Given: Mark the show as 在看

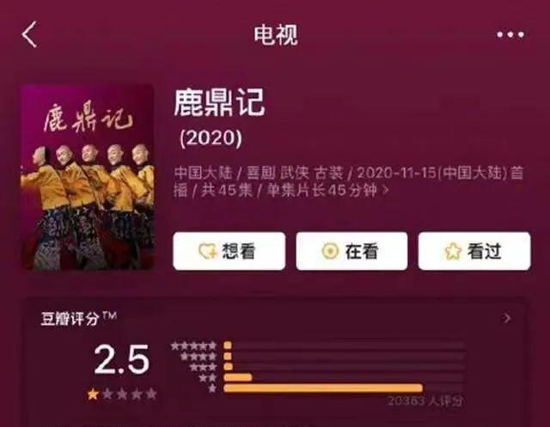Looking at the screenshot, I should tap(351, 251).
